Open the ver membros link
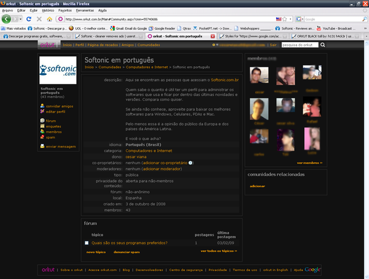 click(310, 163)
